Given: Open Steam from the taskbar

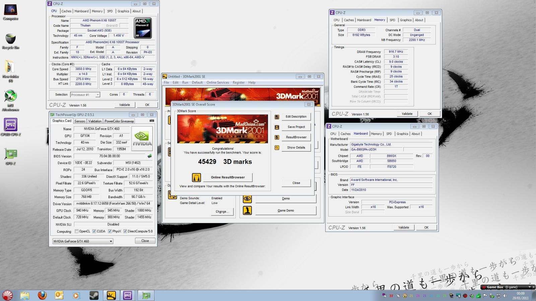Looking at the screenshot, I should pyautogui.click(x=94, y=295).
